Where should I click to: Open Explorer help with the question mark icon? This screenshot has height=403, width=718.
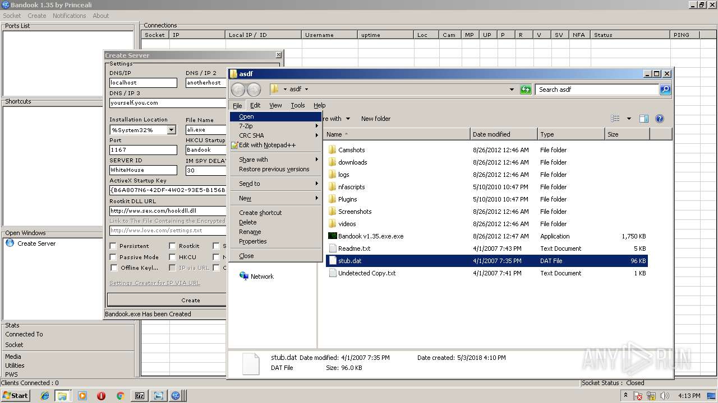(660, 119)
